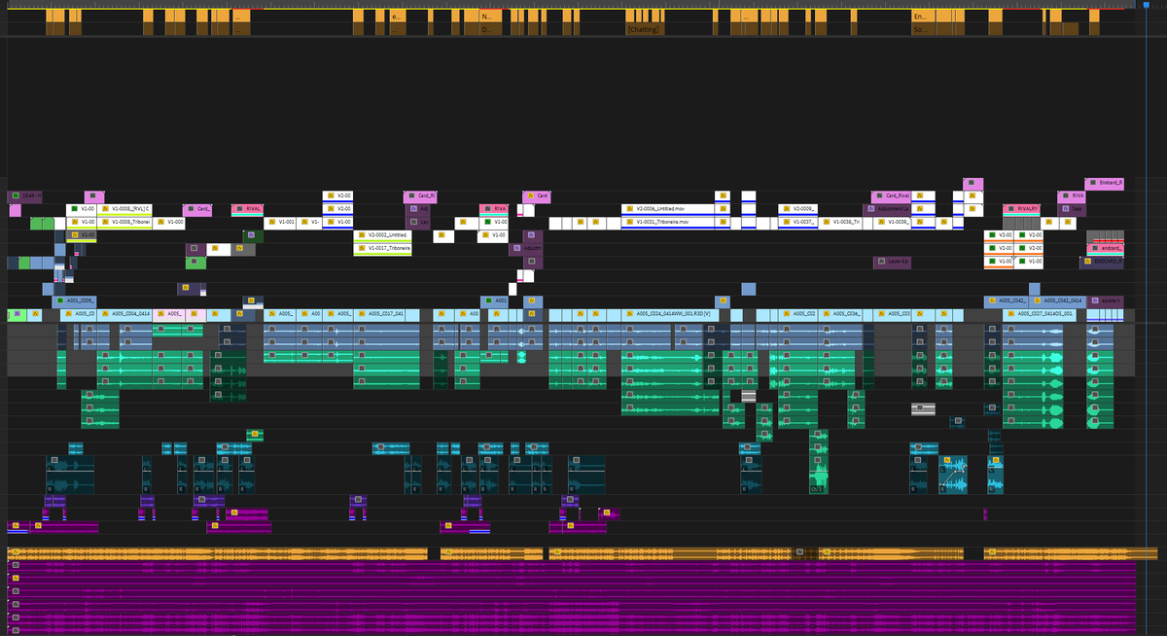This screenshot has width=1167, height=636.
Task: Select the dark purple ENDCARD_R clip
Action: pyautogui.click(x=1102, y=262)
